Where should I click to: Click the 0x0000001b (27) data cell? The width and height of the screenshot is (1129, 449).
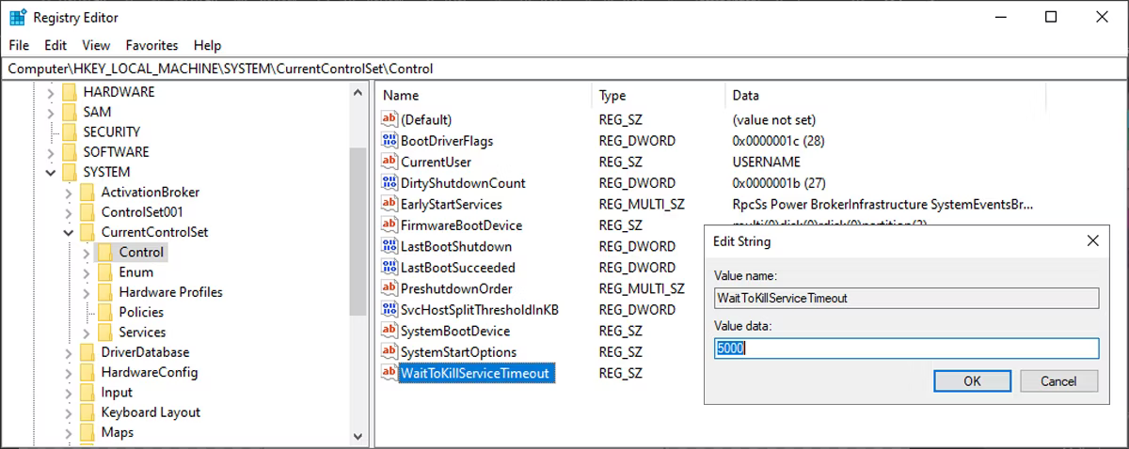tap(779, 183)
